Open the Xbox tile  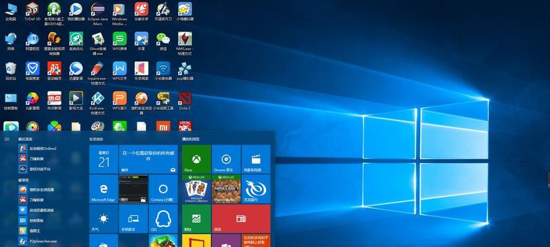tap(197, 159)
